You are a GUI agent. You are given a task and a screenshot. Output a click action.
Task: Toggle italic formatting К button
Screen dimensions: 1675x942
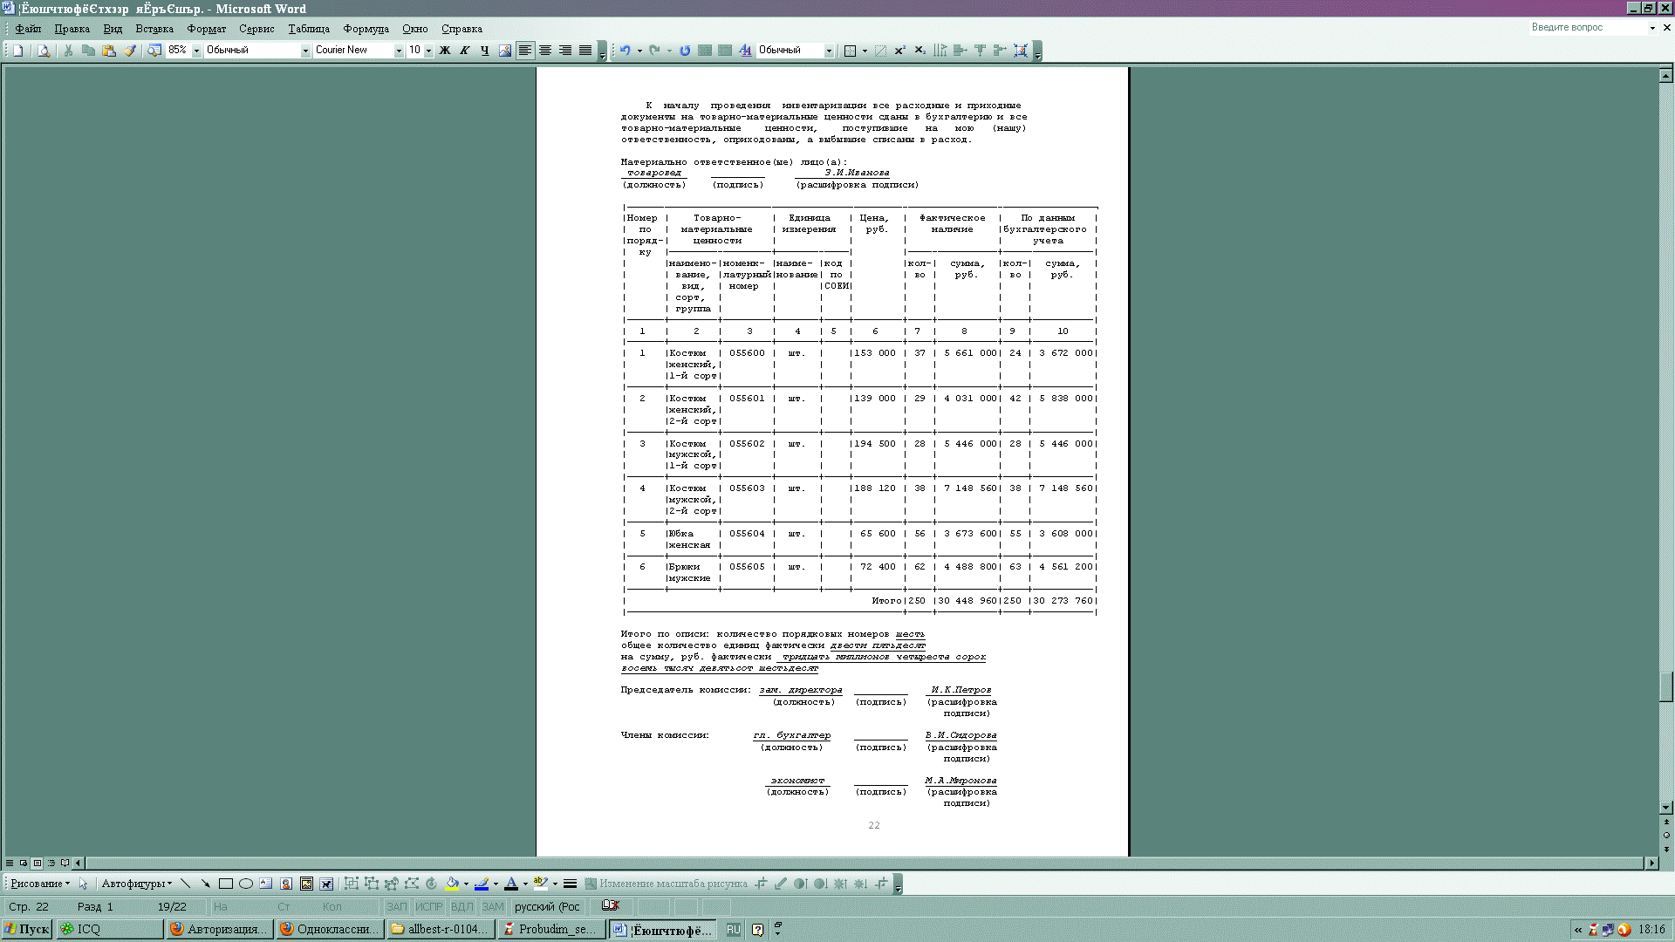click(x=465, y=51)
